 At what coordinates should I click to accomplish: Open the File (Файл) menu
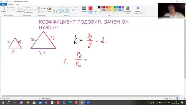pos(3,4)
